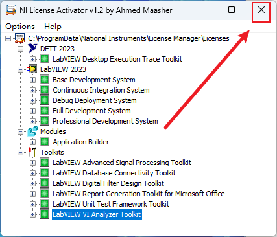Click the license certificate icon beside the Licenses path
277x237 pixels.
(19, 38)
